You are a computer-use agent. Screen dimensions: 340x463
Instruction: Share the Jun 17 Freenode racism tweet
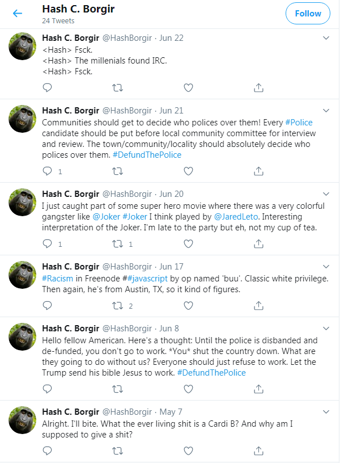point(258,305)
